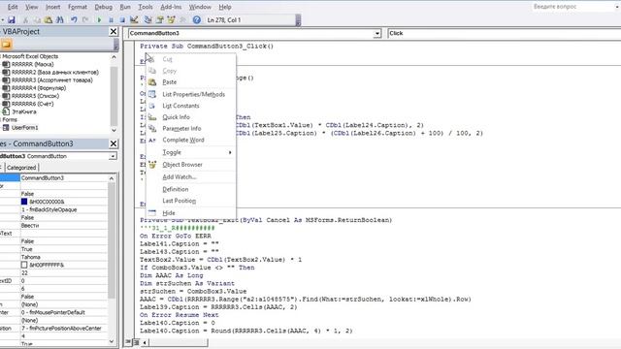Click the white ForeColor swatch &H00FFFFFF&
The width and height of the screenshot is (621, 349).
(24, 265)
